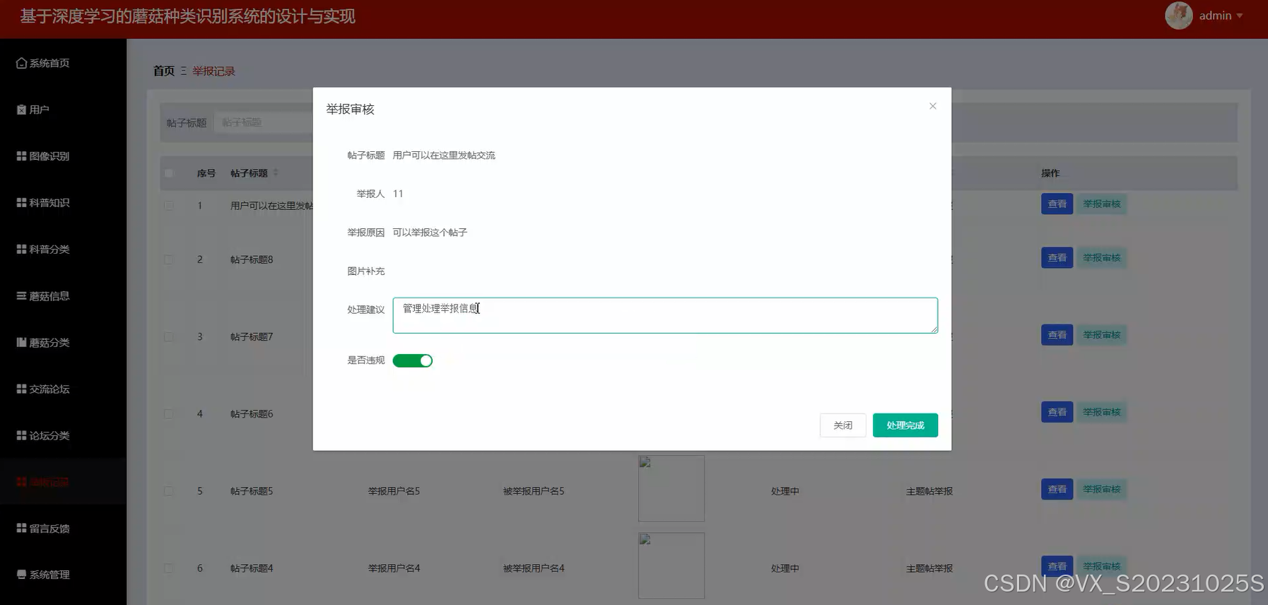This screenshot has height=605, width=1268.
Task: Select the 系统管理 sidebar icon
Action: click(21, 575)
